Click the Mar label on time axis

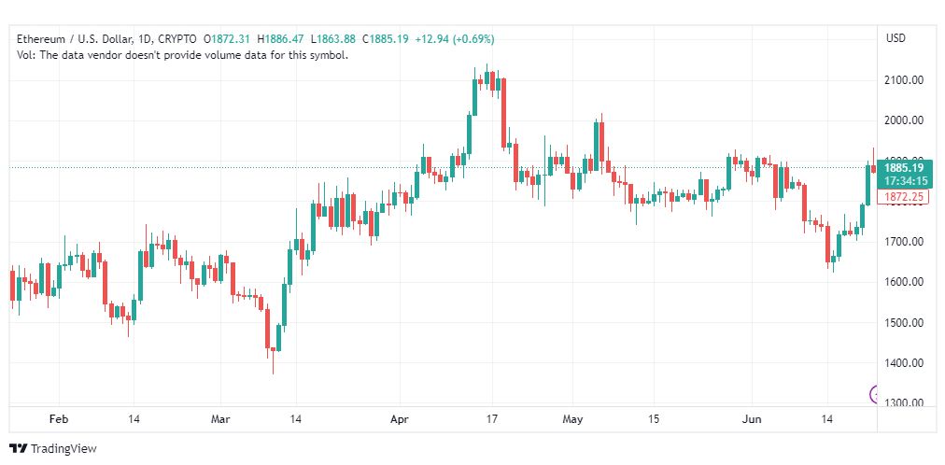coord(220,419)
